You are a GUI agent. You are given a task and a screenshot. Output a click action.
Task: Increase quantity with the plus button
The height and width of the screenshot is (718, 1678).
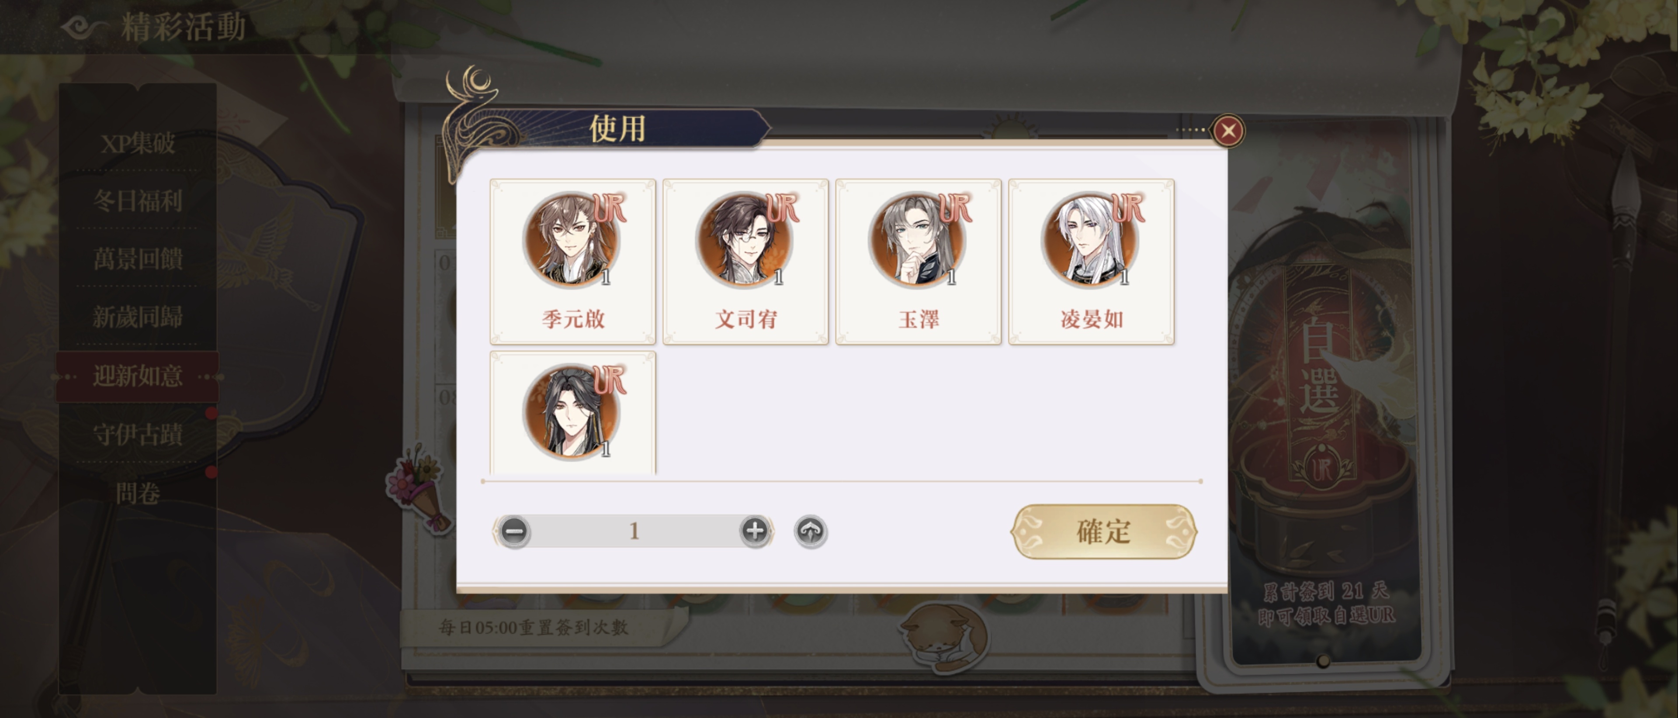point(755,531)
